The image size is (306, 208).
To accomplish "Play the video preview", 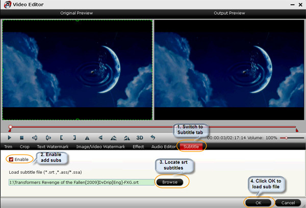I will pos(9,138).
